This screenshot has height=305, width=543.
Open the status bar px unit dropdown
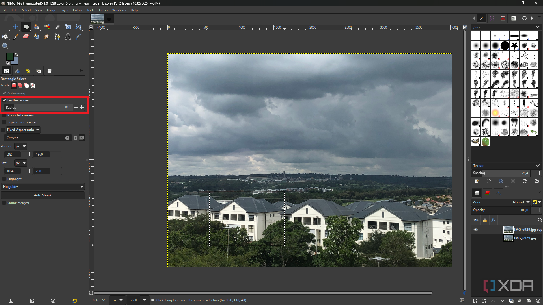click(x=118, y=300)
